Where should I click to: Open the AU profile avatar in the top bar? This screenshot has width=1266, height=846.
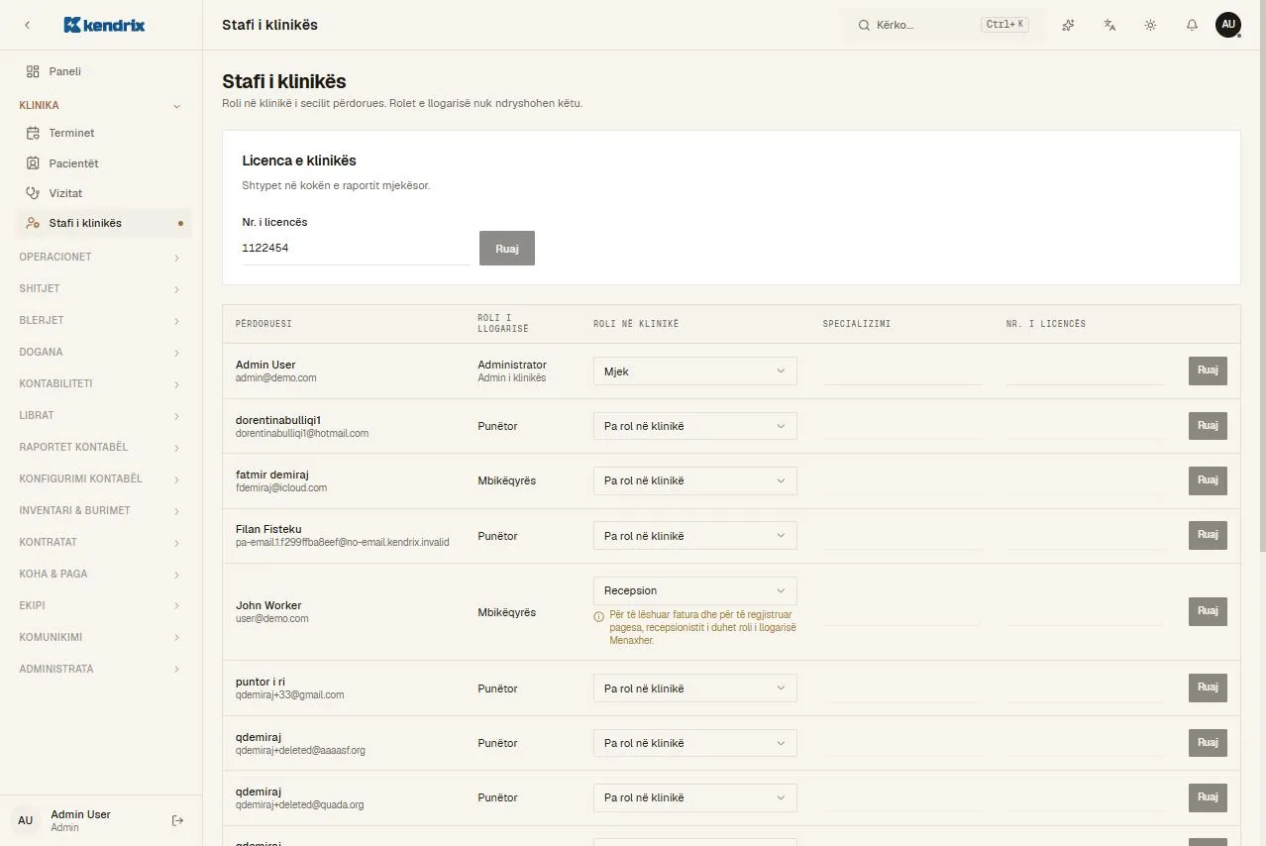pyautogui.click(x=1228, y=25)
